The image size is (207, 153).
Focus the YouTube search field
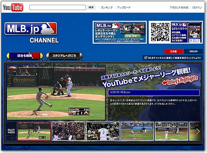(57, 7)
